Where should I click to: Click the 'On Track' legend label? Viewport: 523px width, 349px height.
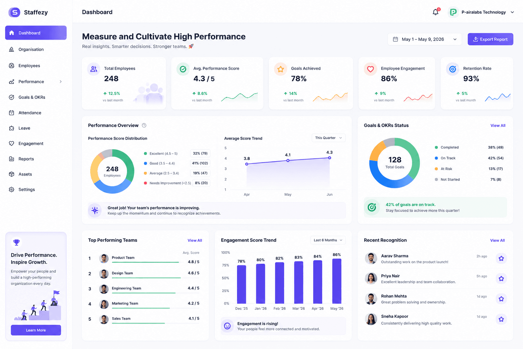(x=448, y=158)
